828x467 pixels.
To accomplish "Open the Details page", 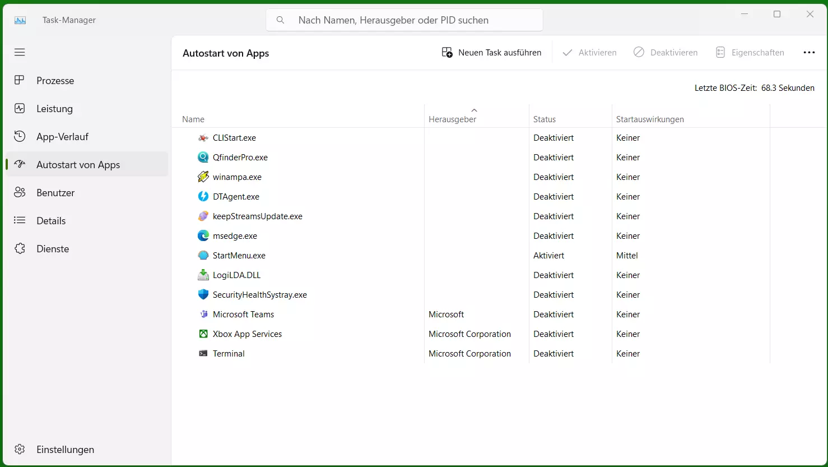I will click(87, 221).
